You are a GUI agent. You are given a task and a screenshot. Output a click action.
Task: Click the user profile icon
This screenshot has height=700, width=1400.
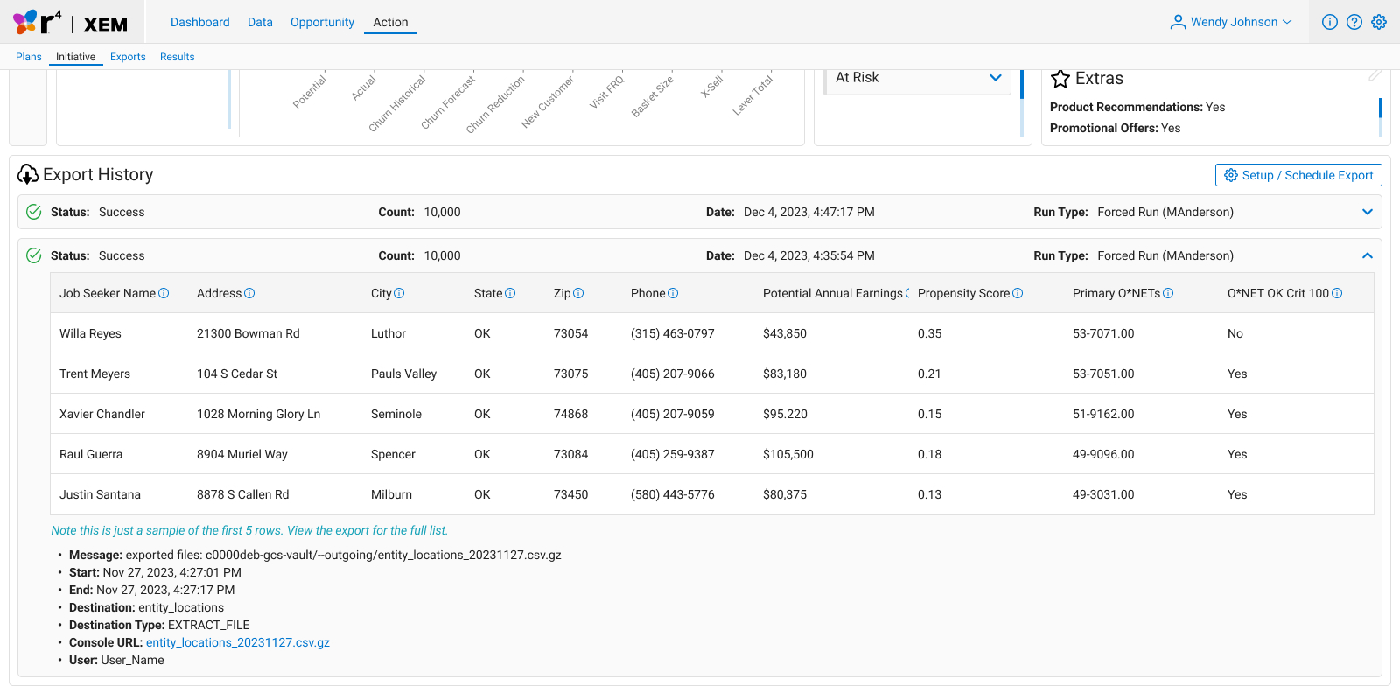(1178, 22)
